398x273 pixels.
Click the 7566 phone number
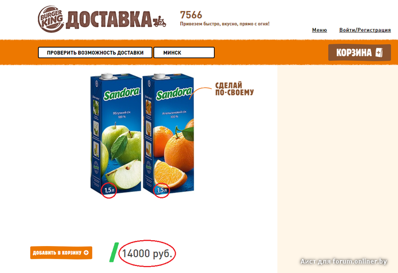coord(191,15)
